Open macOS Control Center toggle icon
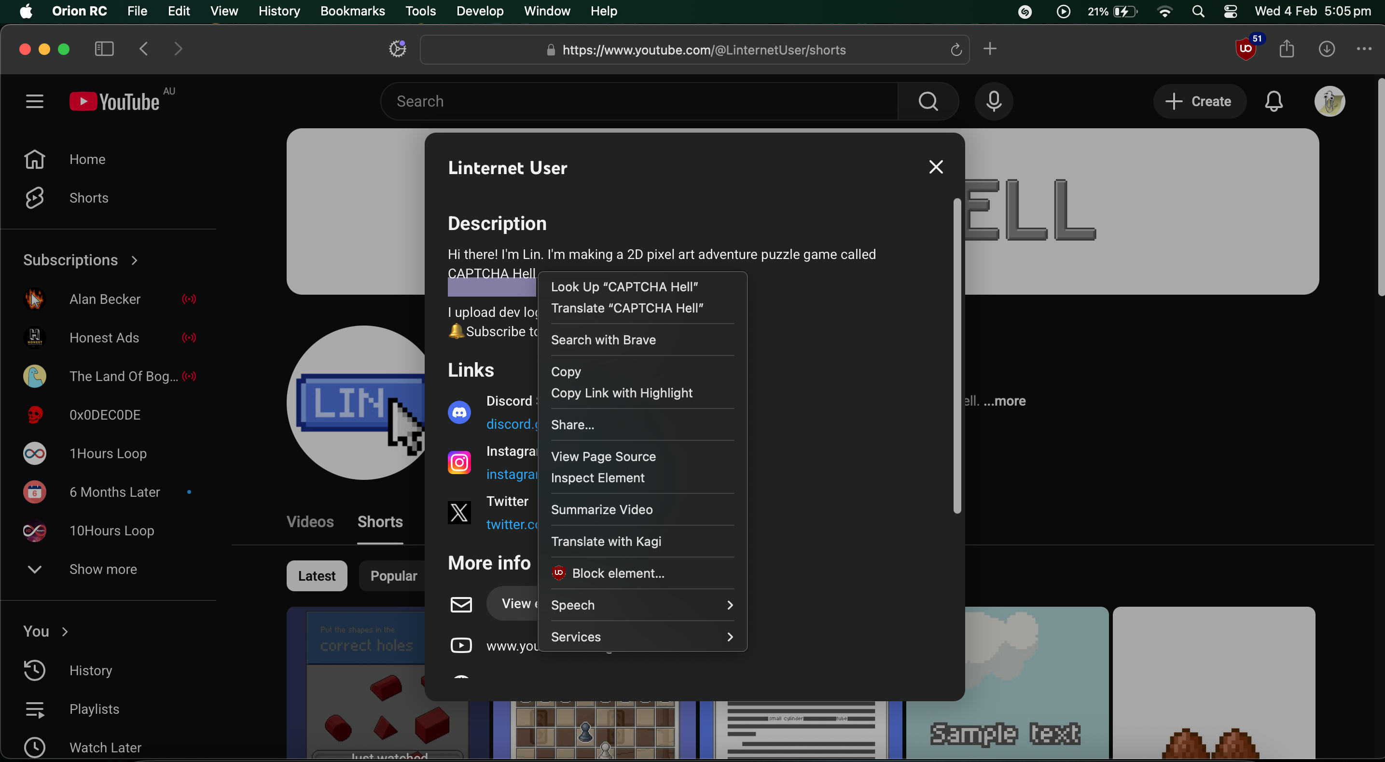 (1230, 11)
